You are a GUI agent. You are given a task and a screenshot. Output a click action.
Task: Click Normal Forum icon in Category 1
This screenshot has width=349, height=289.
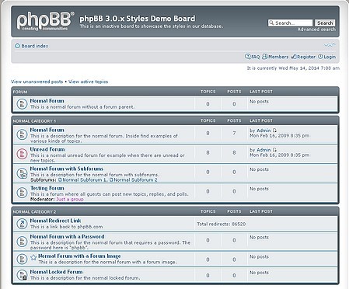[x=22, y=134]
